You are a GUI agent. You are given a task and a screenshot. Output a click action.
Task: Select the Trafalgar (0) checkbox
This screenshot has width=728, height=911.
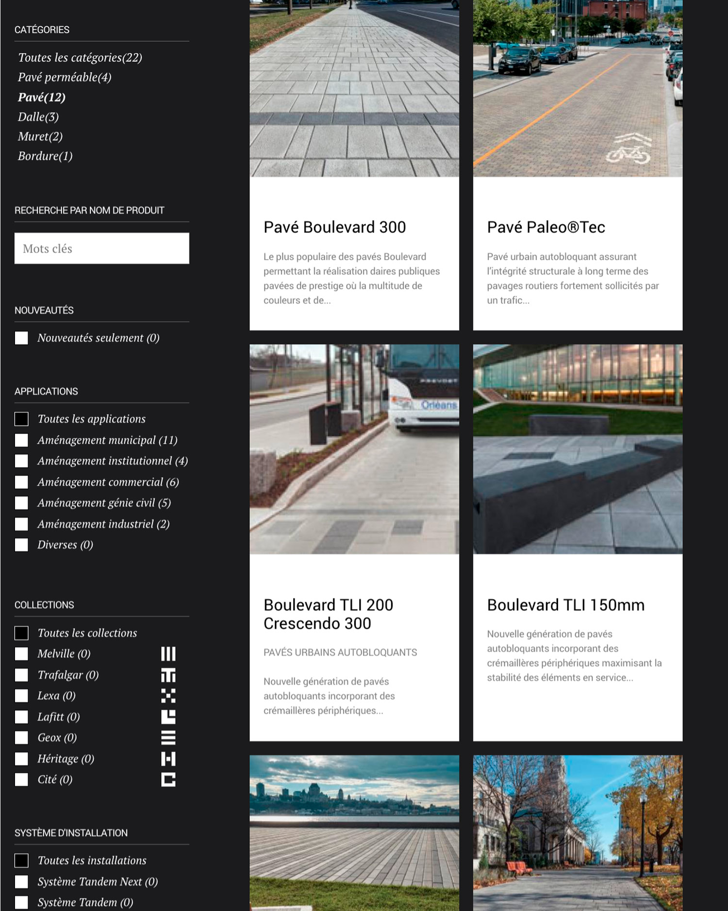(21, 675)
